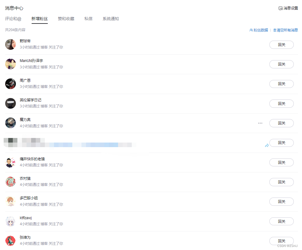Open ktffzawj avatar
This screenshot has height=250, width=302.
coord(10,221)
